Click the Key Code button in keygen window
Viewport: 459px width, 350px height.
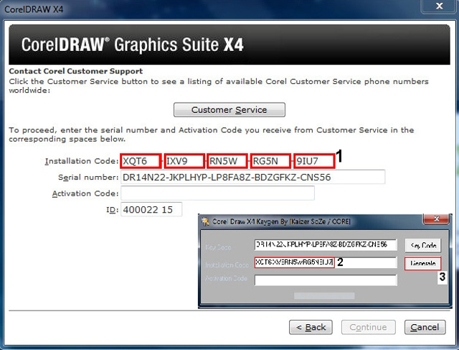click(423, 245)
